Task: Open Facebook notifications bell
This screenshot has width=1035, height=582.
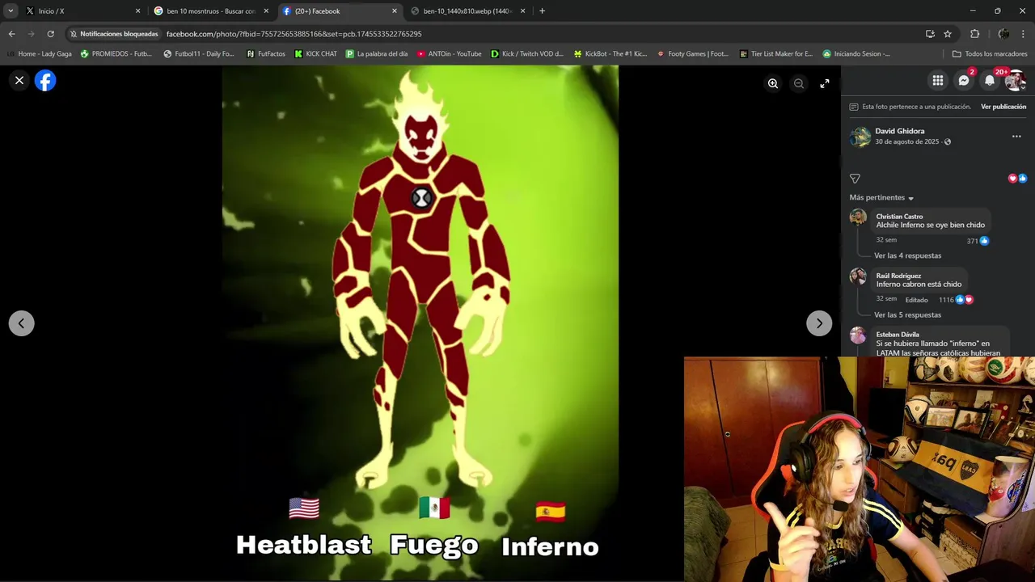Action: pyautogui.click(x=990, y=80)
